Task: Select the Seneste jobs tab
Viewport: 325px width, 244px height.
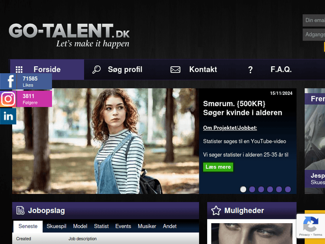Action: tap(28, 226)
